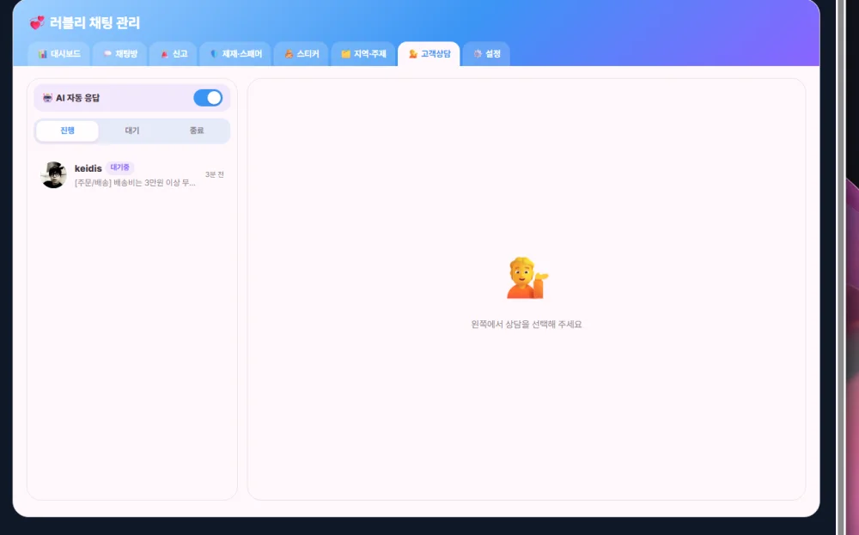859x535 pixels.
Task: Toggle the AI 자동 응답 switch
Action: click(208, 98)
